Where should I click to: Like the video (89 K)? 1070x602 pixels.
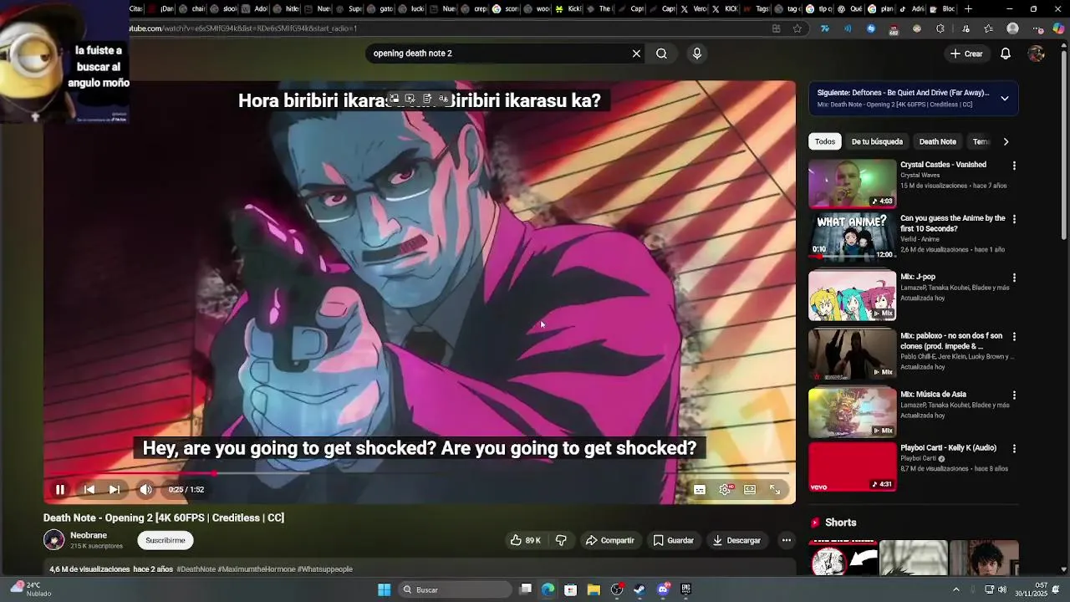tap(525, 541)
